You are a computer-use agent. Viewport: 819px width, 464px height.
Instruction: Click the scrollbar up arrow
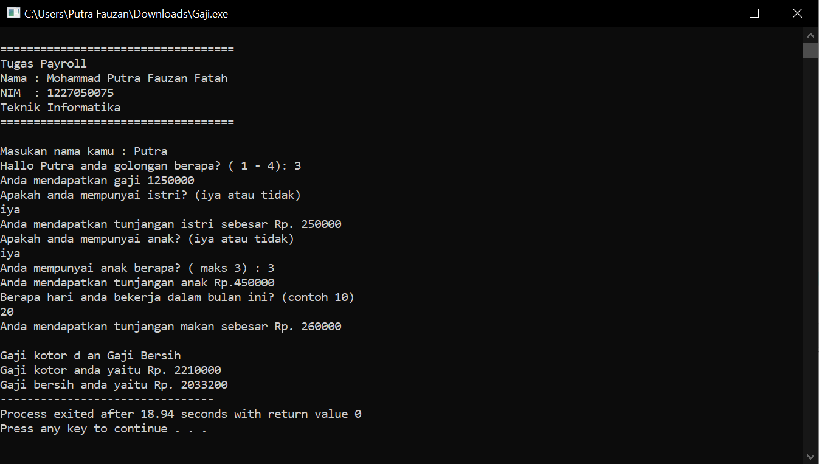click(811, 35)
